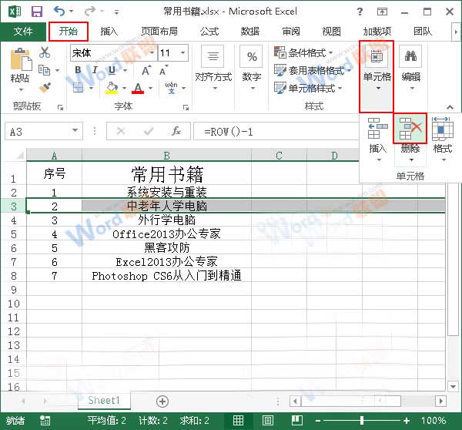Click the Cut scissors icon

pos(45,52)
